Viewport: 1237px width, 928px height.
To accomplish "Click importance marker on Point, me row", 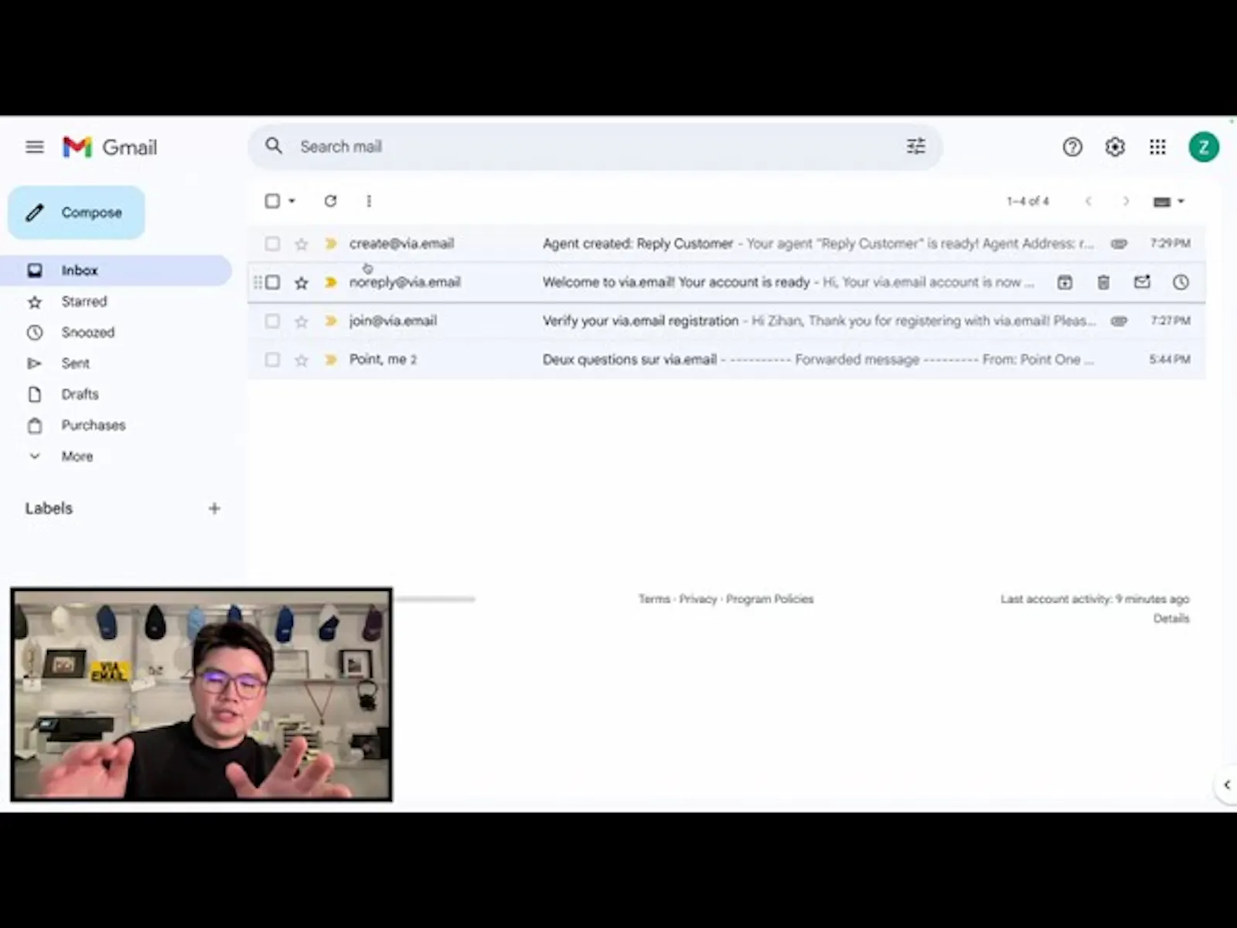I will 331,360.
